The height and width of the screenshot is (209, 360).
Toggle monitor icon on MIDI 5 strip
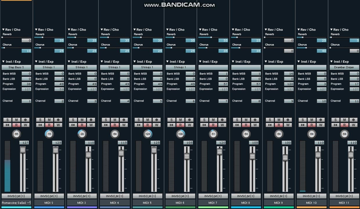point(138,125)
